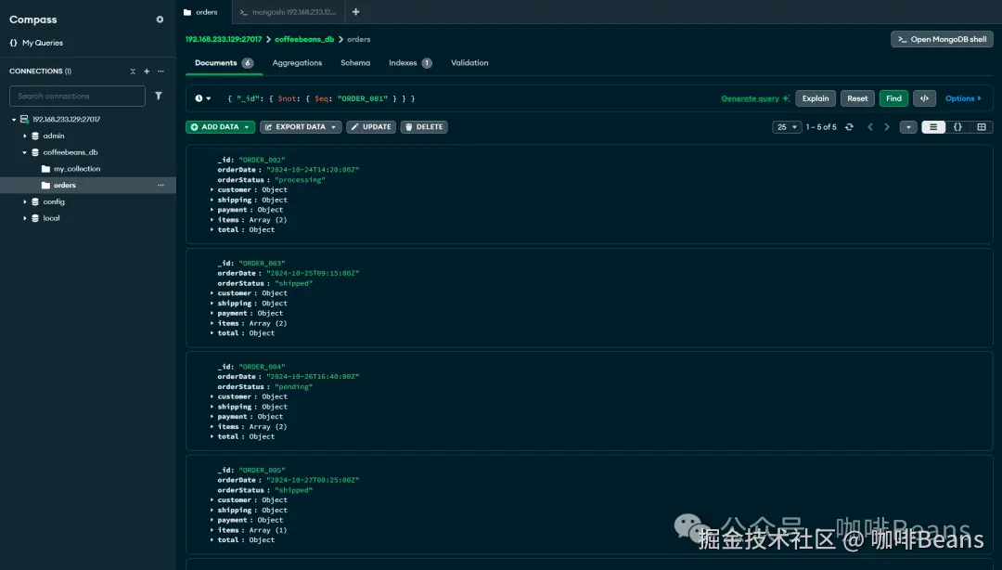Click the "pending" orderStatus value
The image size is (1002, 570).
[293, 387]
